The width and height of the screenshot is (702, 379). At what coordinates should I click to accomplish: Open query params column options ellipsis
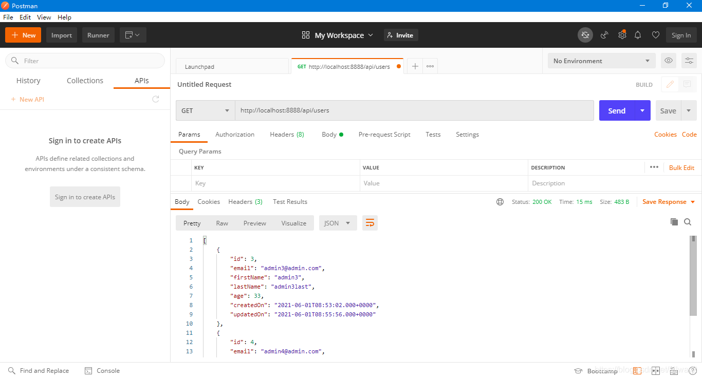[654, 167]
